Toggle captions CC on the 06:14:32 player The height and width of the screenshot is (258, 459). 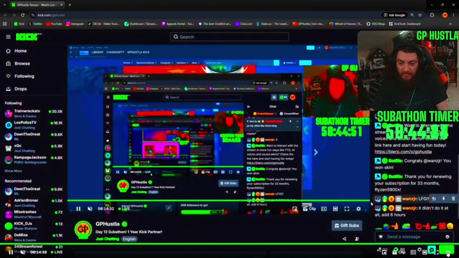tap(324, 209)
